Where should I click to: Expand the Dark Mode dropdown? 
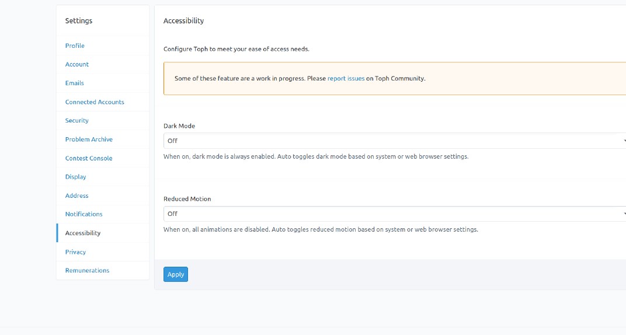tap(395, 141)
